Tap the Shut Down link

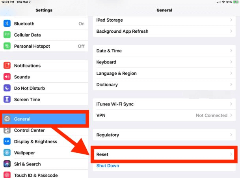(108, 166)
